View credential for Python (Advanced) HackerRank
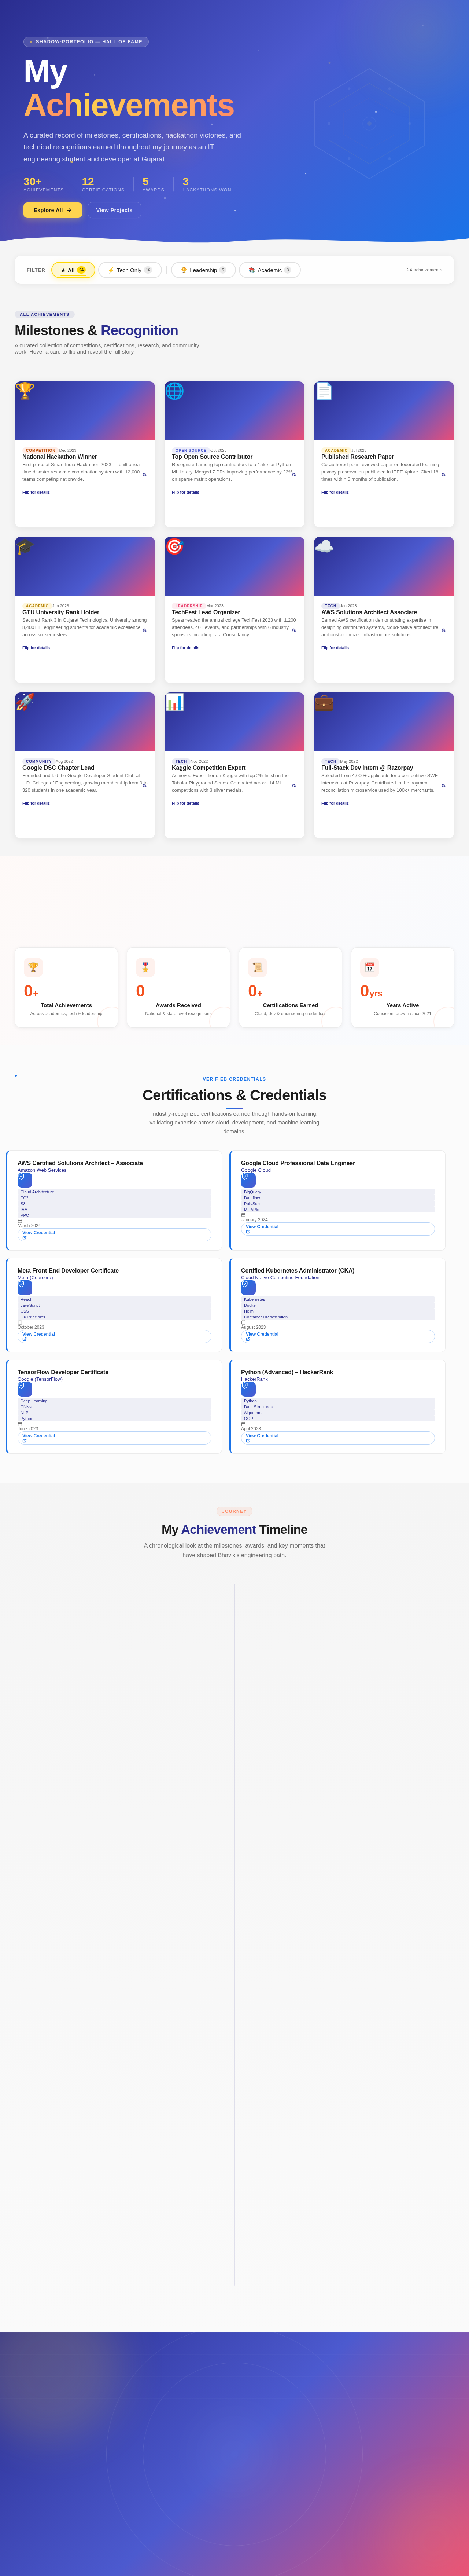 tap(338, 1438)
